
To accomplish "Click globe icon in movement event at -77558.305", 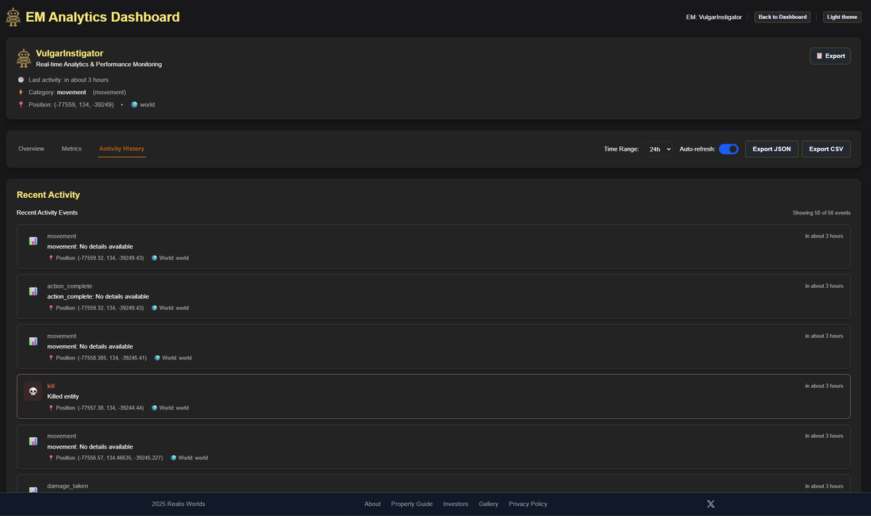I will 158,358.
